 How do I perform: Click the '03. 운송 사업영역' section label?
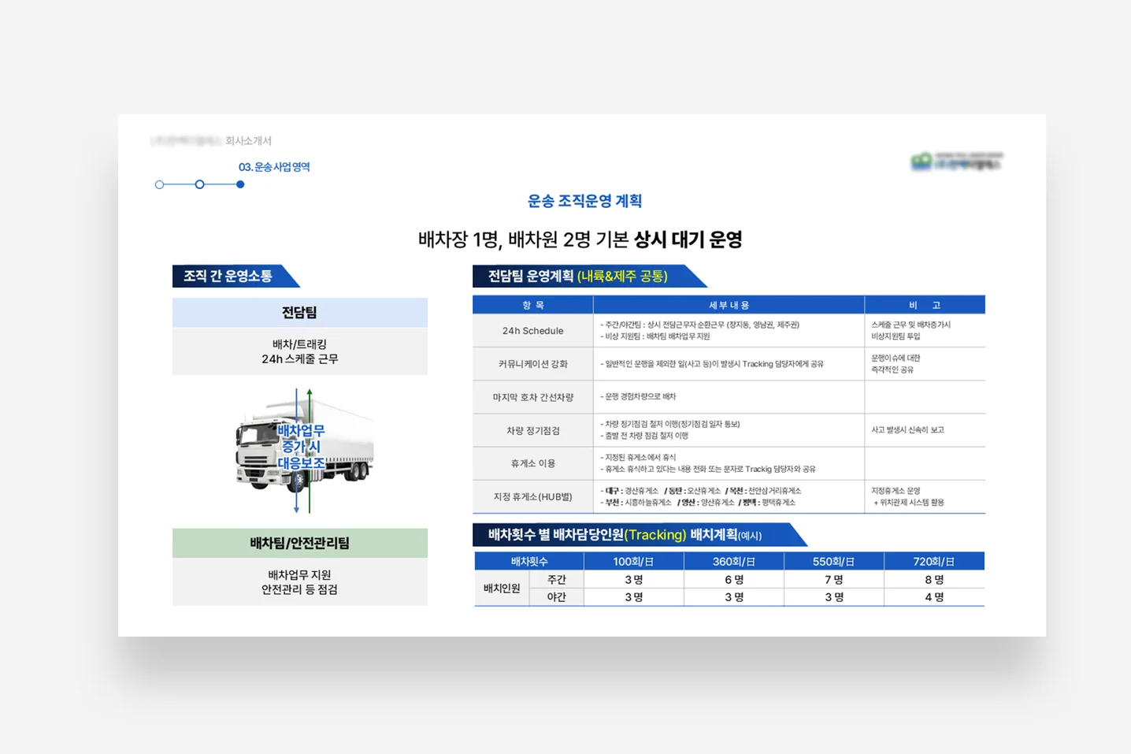(274, 167)
